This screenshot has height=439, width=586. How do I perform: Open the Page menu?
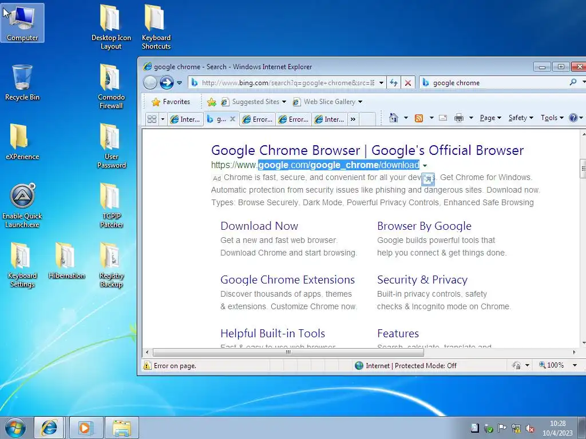pos(490,118)
